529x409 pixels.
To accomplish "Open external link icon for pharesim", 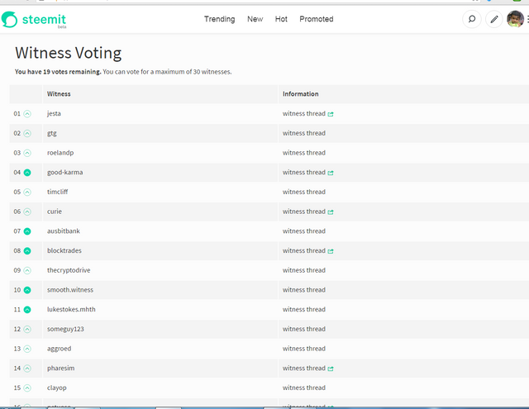I will coord(331,369).
